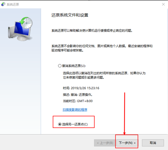This screenshot has width=168, height=150.
Task: Click the 时间: 2019/3/26 15:23:16 line
Action: pos(81,88)
